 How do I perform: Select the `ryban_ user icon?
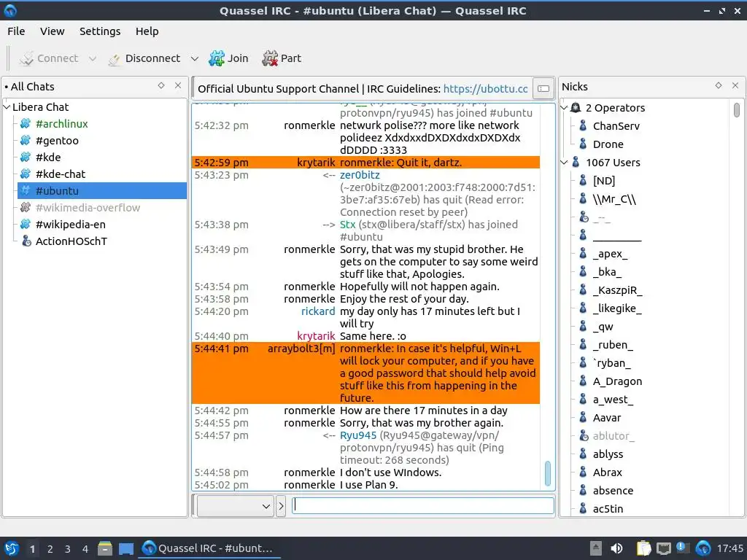pyautogui.click(x=583, y=363)
